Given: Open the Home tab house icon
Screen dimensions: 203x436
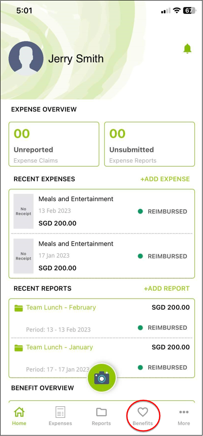Looking at the screenshot, I should (x=19, y=412).
